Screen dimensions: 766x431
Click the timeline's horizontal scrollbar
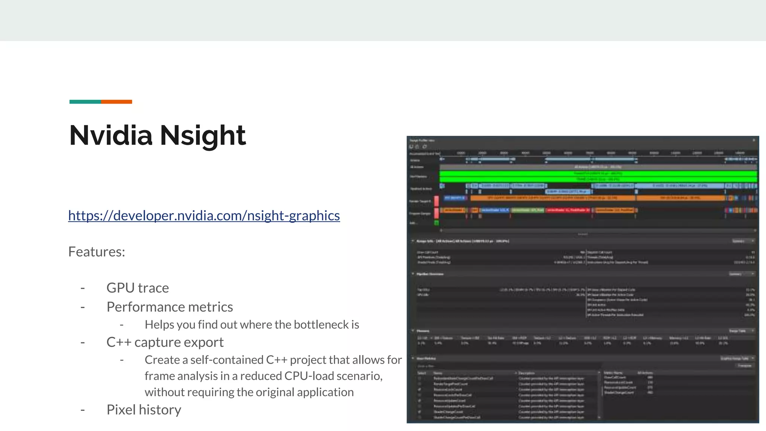tap(598, 230)
